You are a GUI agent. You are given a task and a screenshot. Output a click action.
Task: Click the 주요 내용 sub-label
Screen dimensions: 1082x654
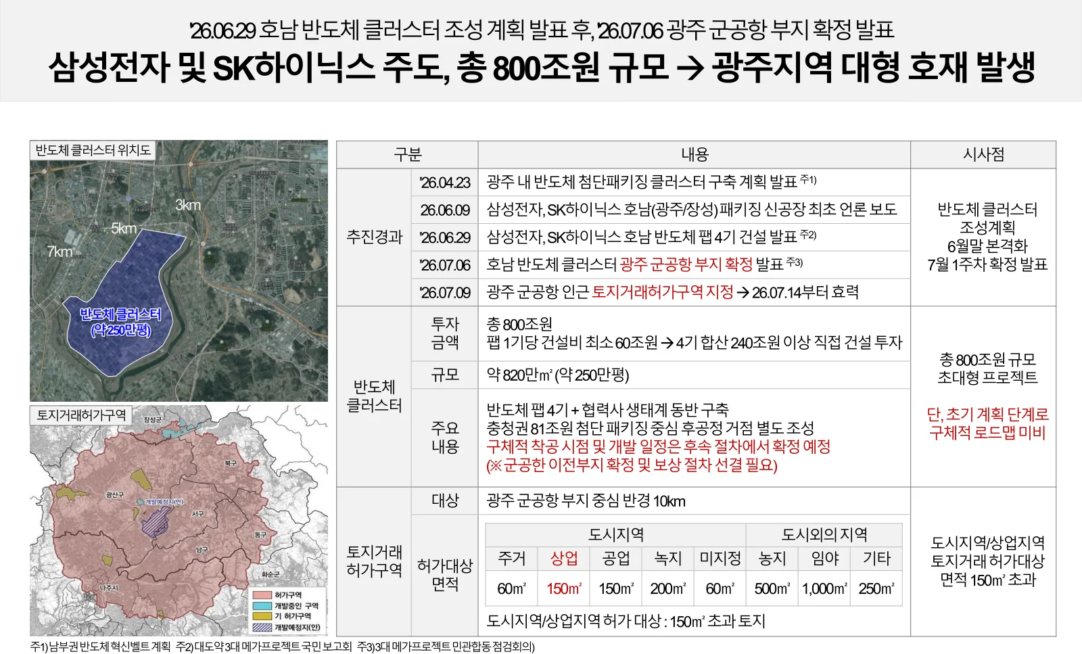point(445,438)
